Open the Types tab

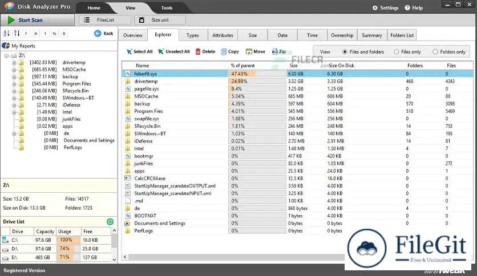tap(192, 35)
